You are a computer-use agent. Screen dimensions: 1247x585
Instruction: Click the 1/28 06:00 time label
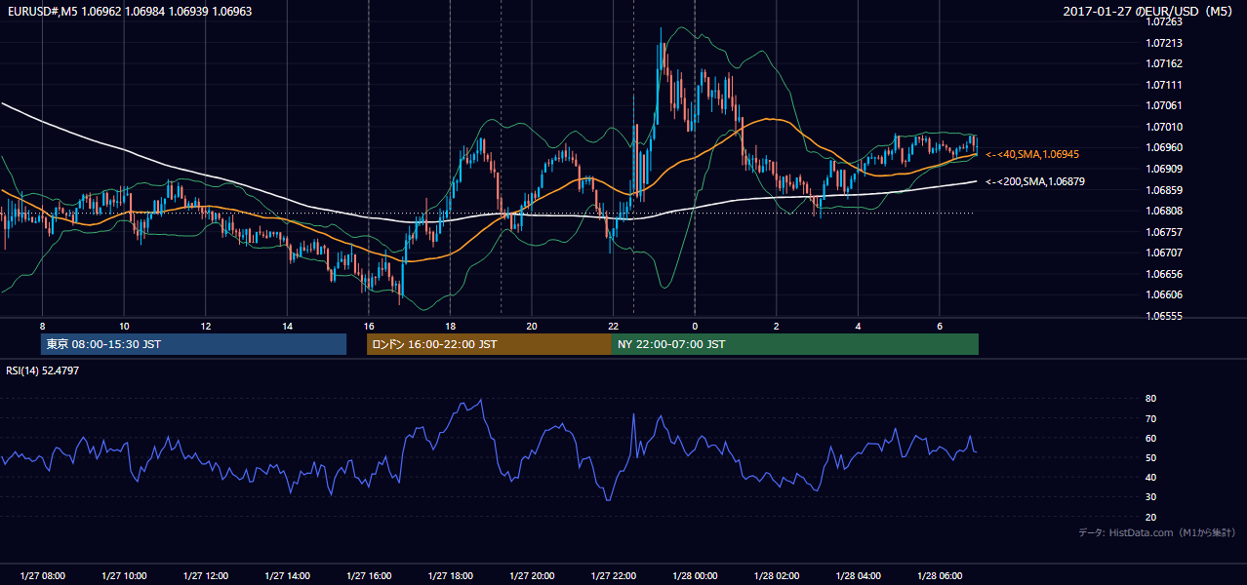pos(940,576)
